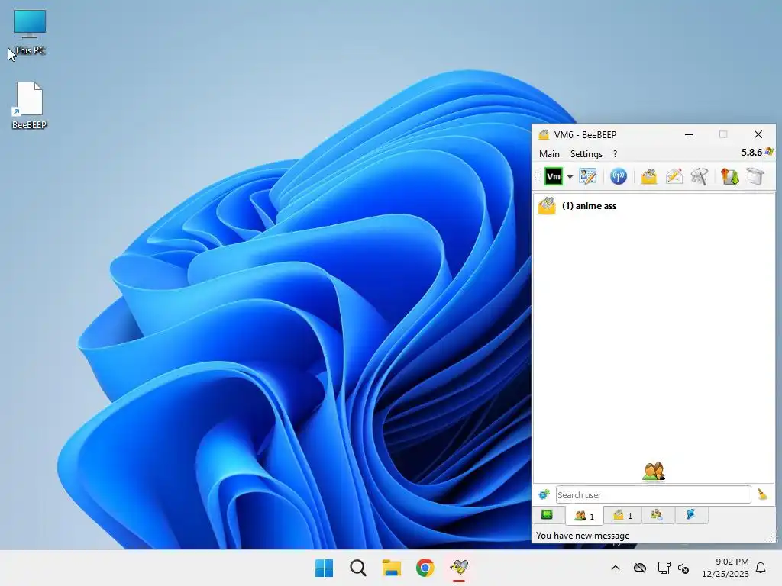Viewport: 782px width, 586px height.
Task: Switch to the chats envelope tab showing 1
Action: [x=622, y=515]
